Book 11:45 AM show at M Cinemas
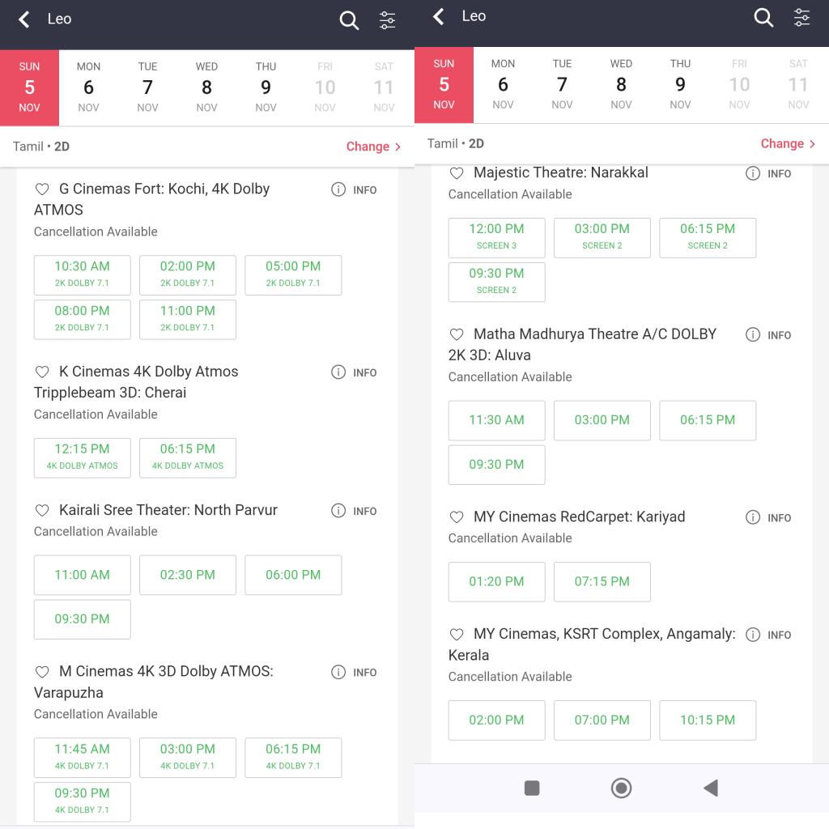Viewport: 829px width, 829px height. click(82, 758)
